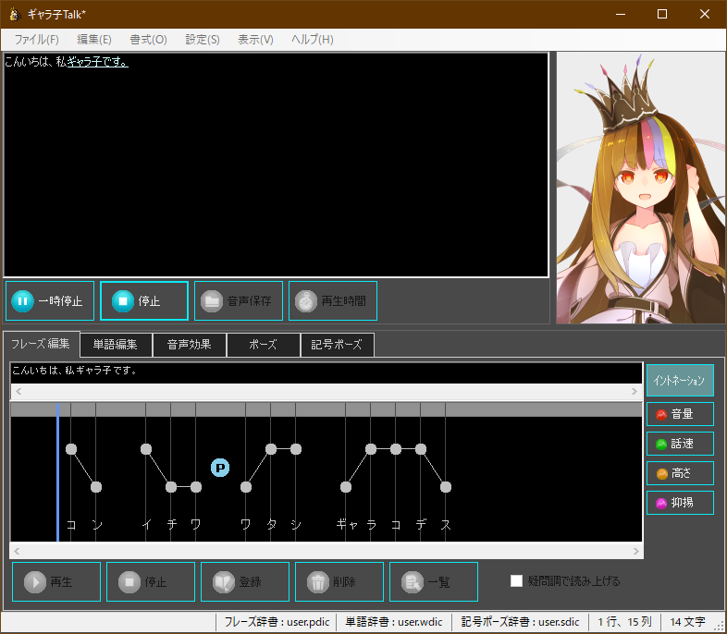
Task: Click in the main black text editor
Action: pos(276,165)
